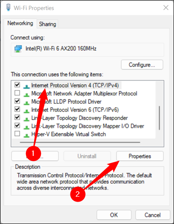174x224 pixels.
Task: Click the vertical scrollbar in items list
Action: coord(159,118)
